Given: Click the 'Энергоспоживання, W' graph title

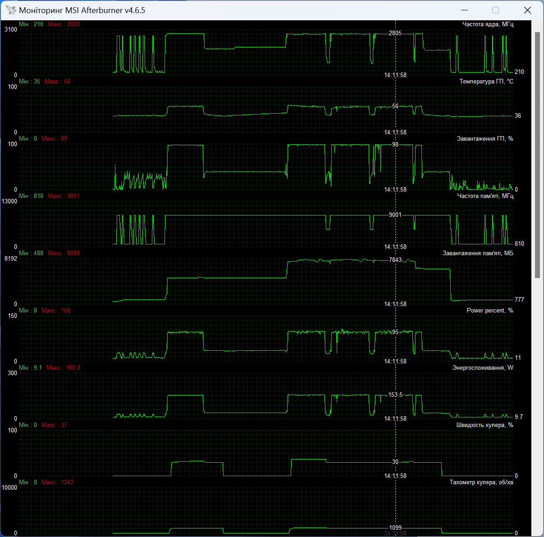Looking at the screenshot, I should [483, 367].
